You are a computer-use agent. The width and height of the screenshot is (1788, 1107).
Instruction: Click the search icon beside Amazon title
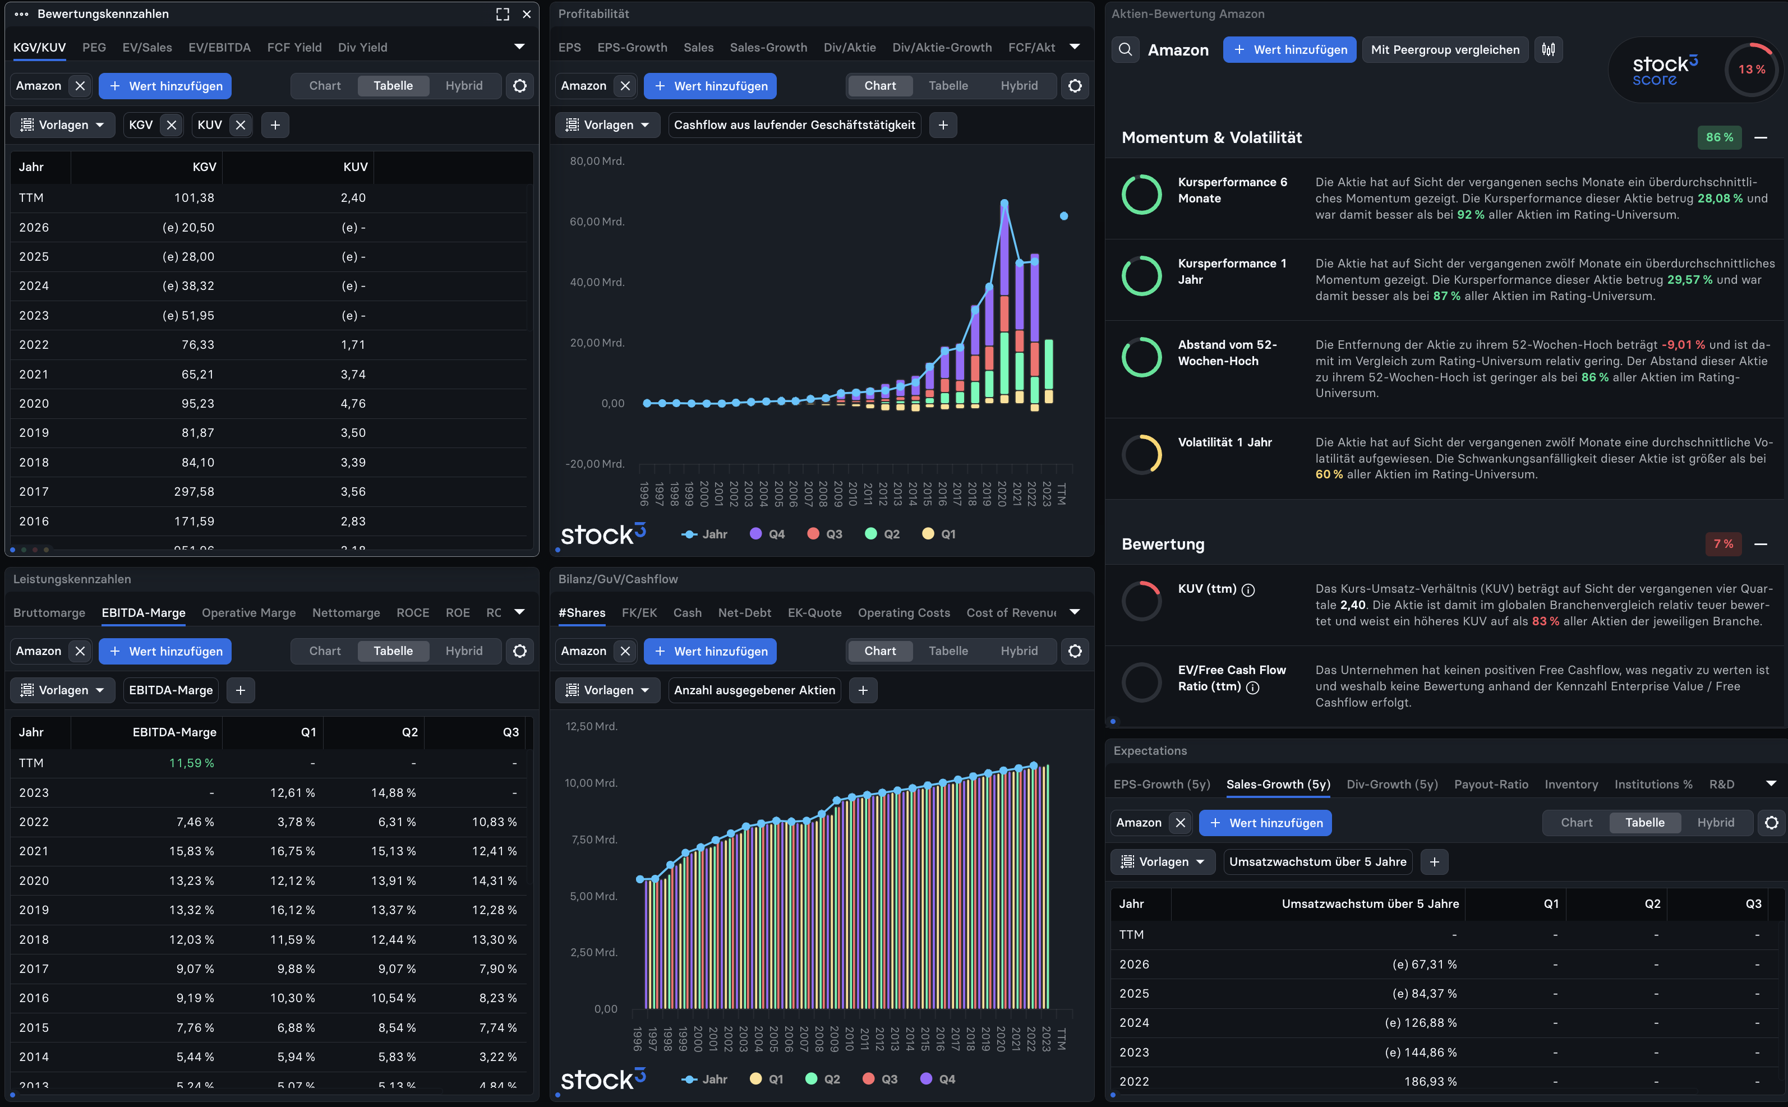click(x=1126, y=50)
